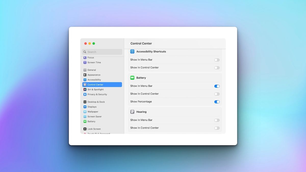Select the Hearing ear icon
Screen dimensions: 306x172
point(132,112)
